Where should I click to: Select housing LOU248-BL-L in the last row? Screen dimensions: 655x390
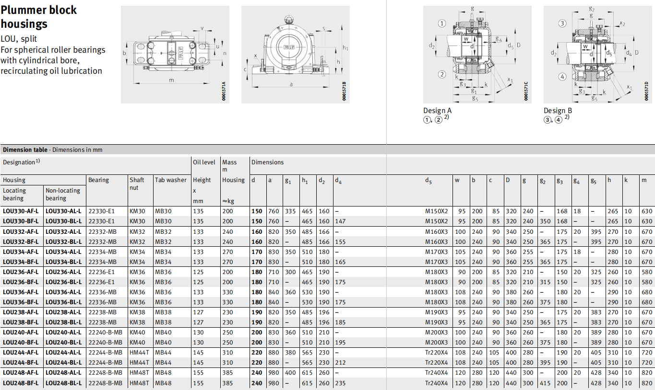[63, 383]
